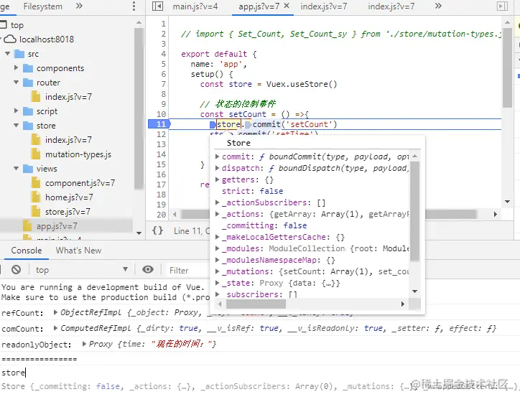Image resolution: width=520 pixels, height=402 pixels.
Task: Expand _modules in Store popup
Action: click(217, 248)
